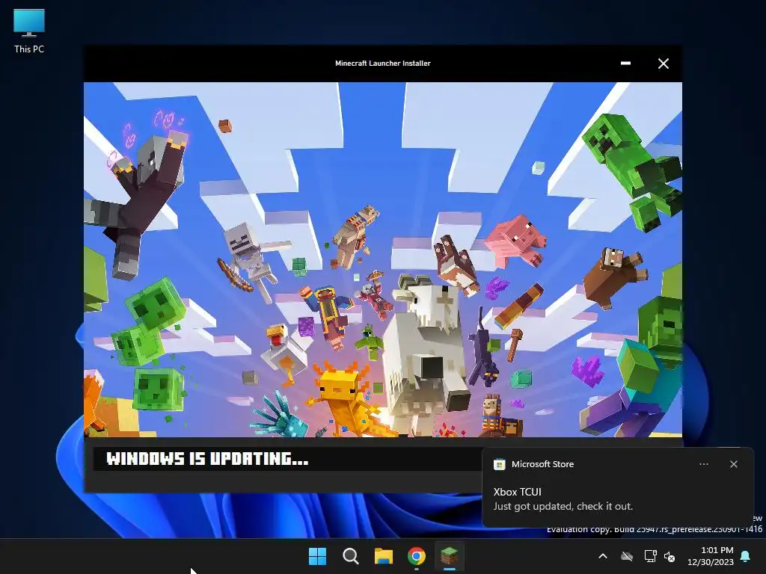Show hidden system tray icons
The height and width of the screenshot is (574, 766).
(603, 556)
